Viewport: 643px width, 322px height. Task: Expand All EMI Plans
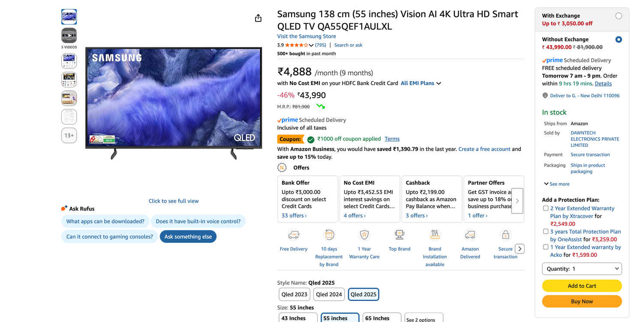[x=421, y=83]
